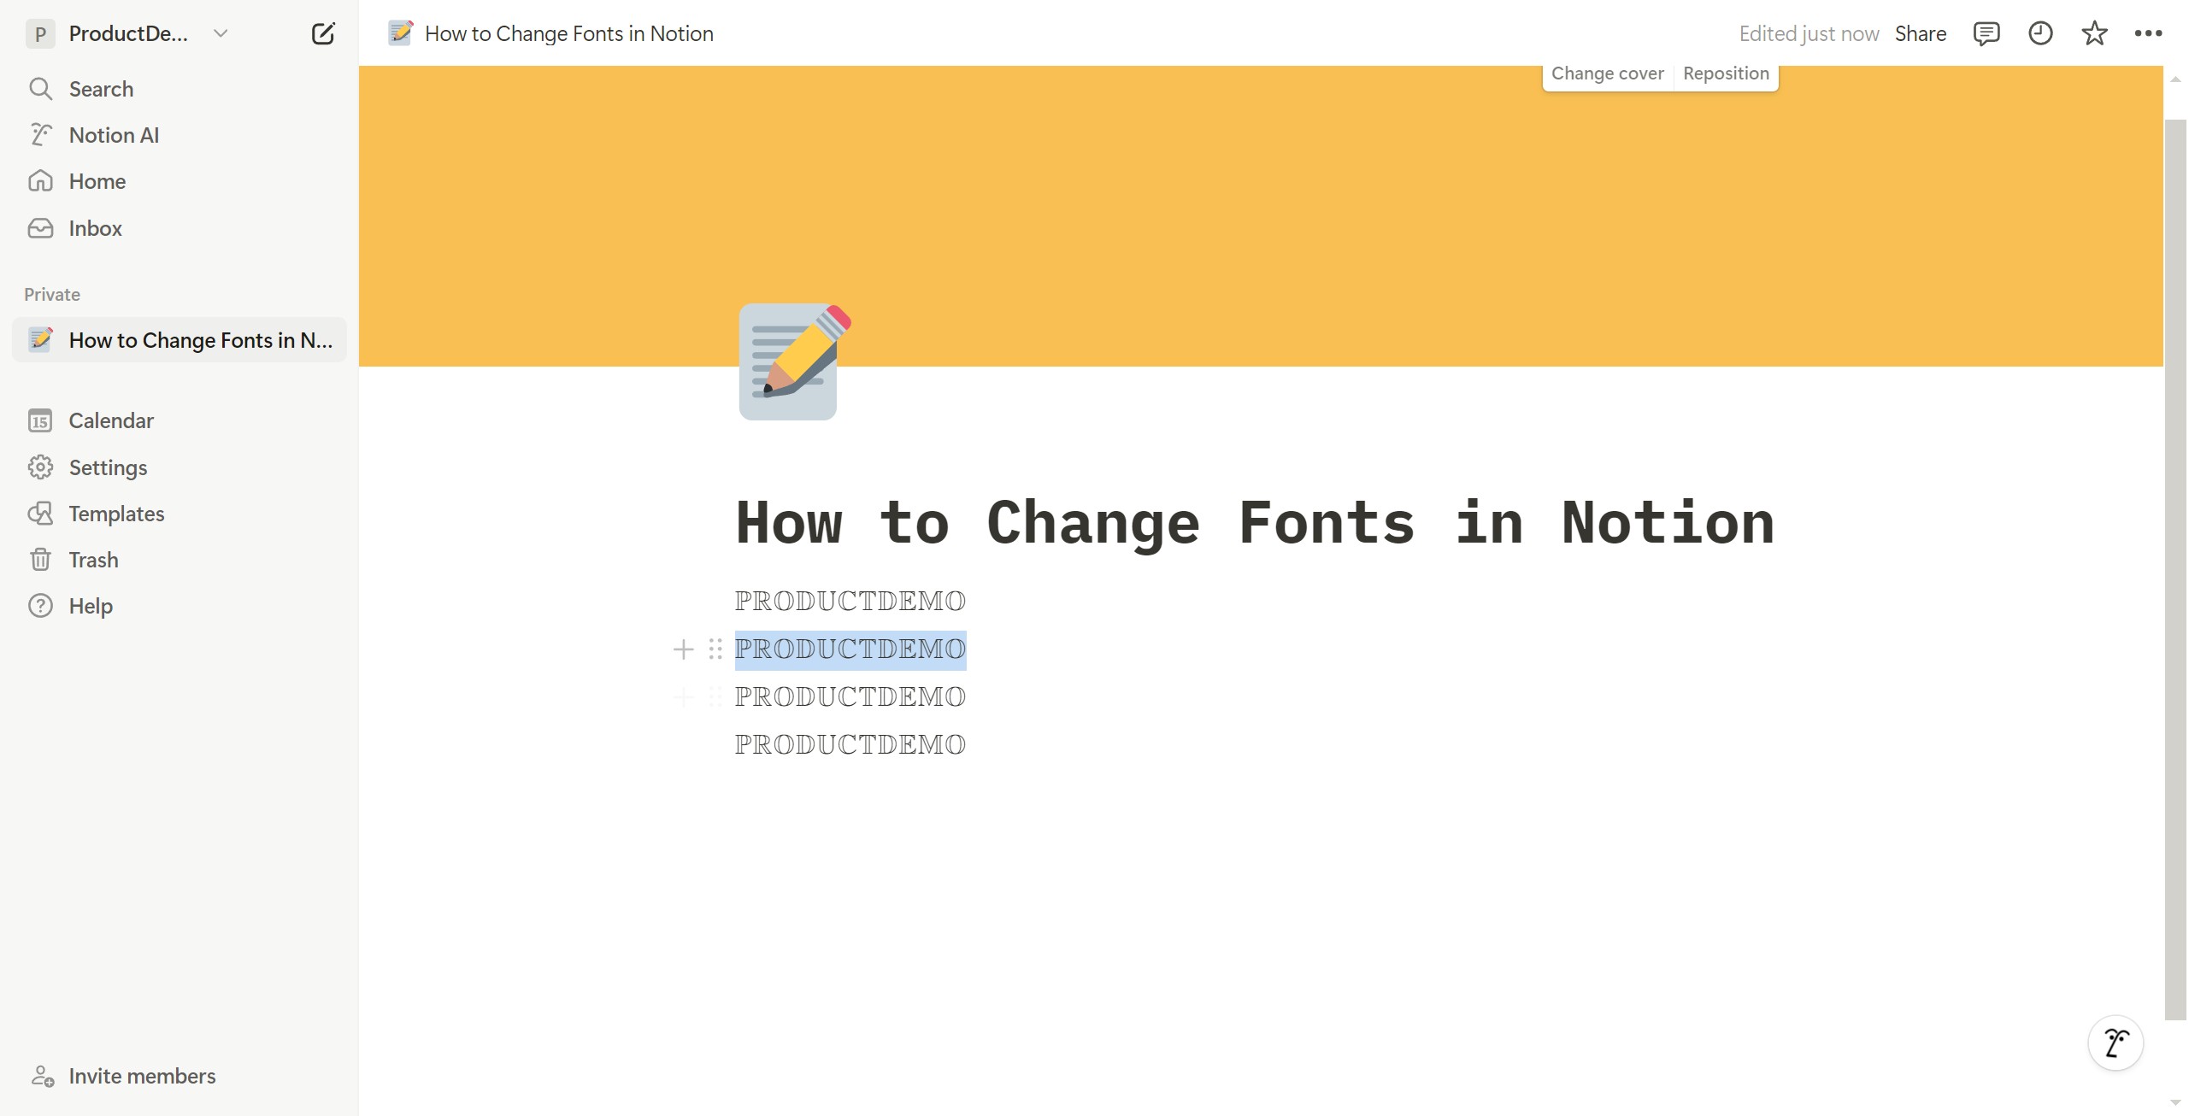The width and height of the screenshot is (2189, 1116).
Task: Open Notion AI from sidebar
Action: 179,135
